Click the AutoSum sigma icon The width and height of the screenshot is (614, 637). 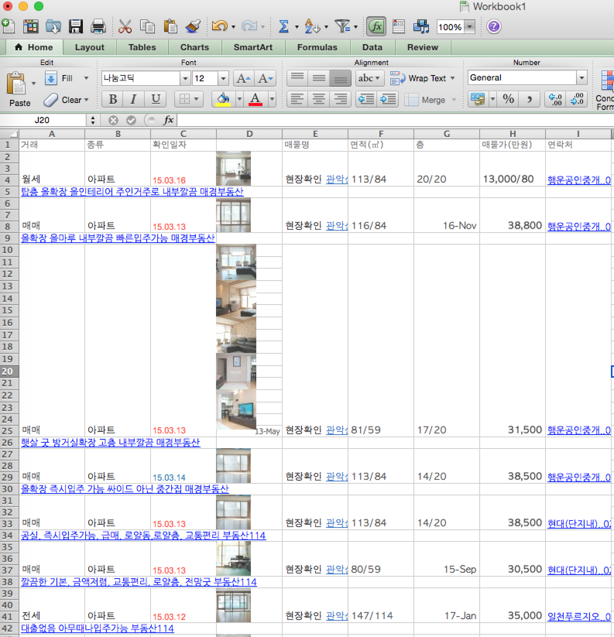pos(284,27)
